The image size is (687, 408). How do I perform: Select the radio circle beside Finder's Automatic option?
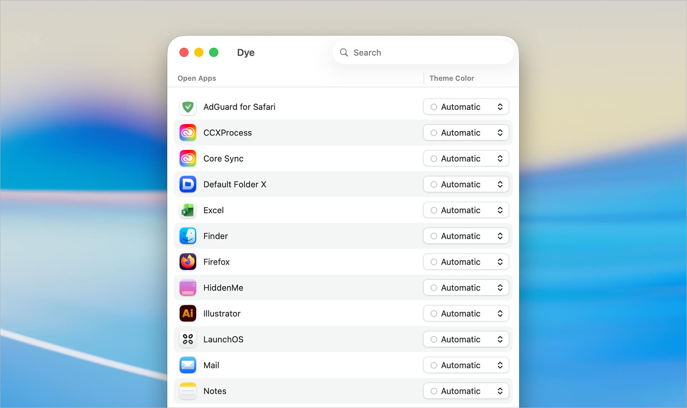[433, 236]
